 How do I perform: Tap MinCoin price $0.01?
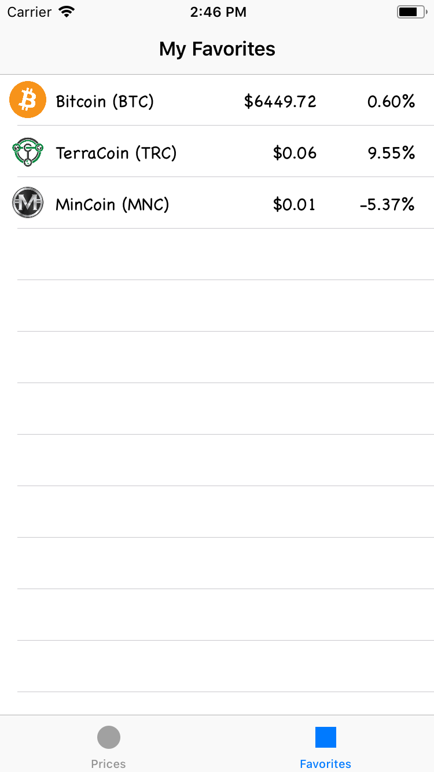294,205
